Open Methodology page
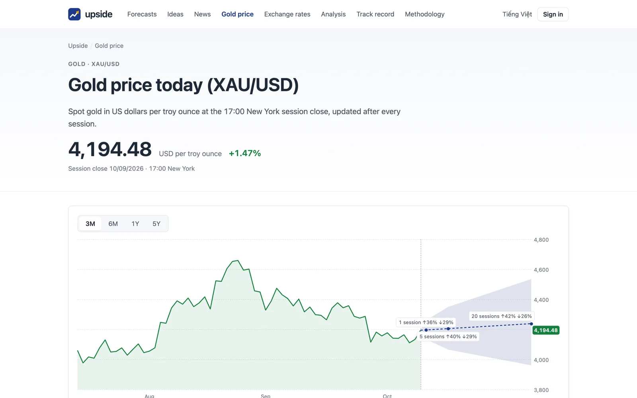Viewport: 637px width, 398px height. point(424,14)
